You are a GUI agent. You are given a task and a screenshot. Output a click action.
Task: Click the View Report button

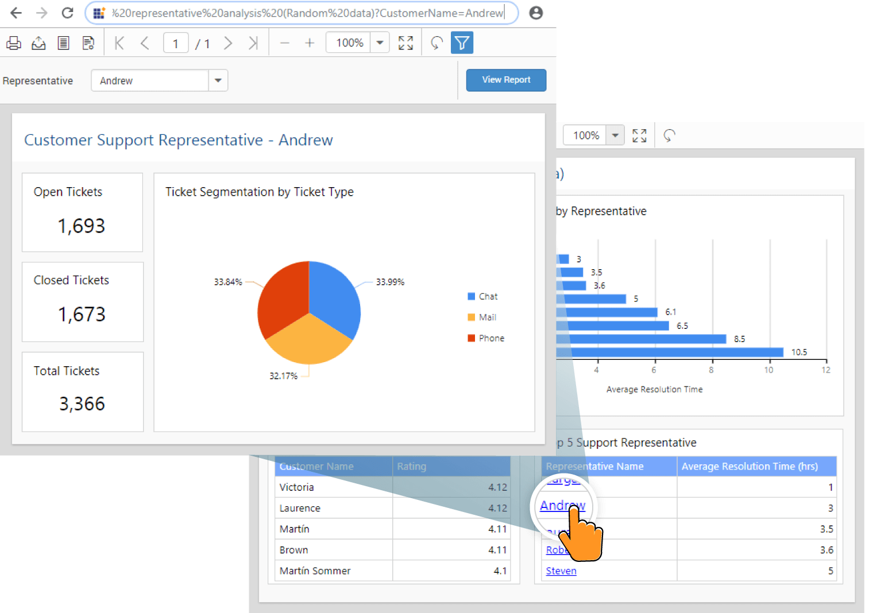(506, 80)
